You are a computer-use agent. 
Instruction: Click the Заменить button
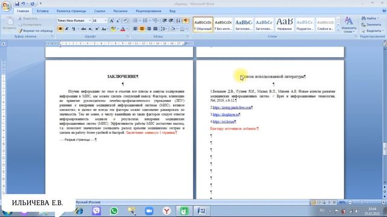[371, 25]
